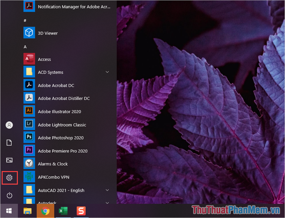Open Google Chrome from the taskbar
The width and height of the screenshot is (285, 218).
point(45,211)
